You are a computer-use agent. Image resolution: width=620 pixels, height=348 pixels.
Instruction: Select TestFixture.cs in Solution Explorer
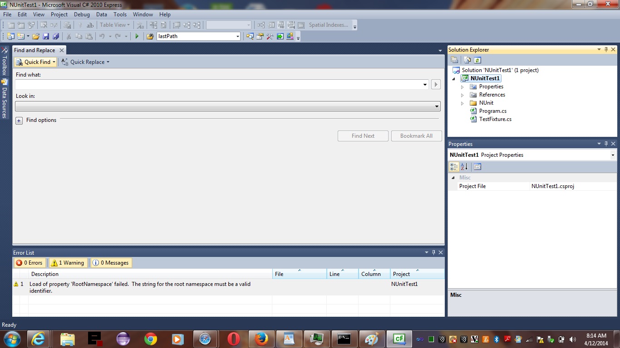[x=495, y=119]
